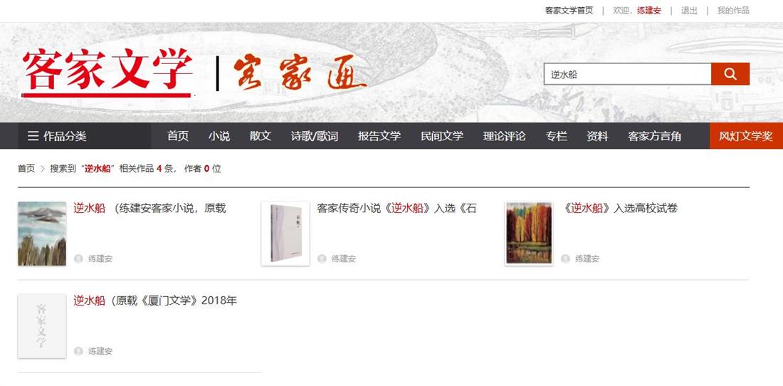
Task: Open the 我的作品 link
Action: click(x=733, y=11)
